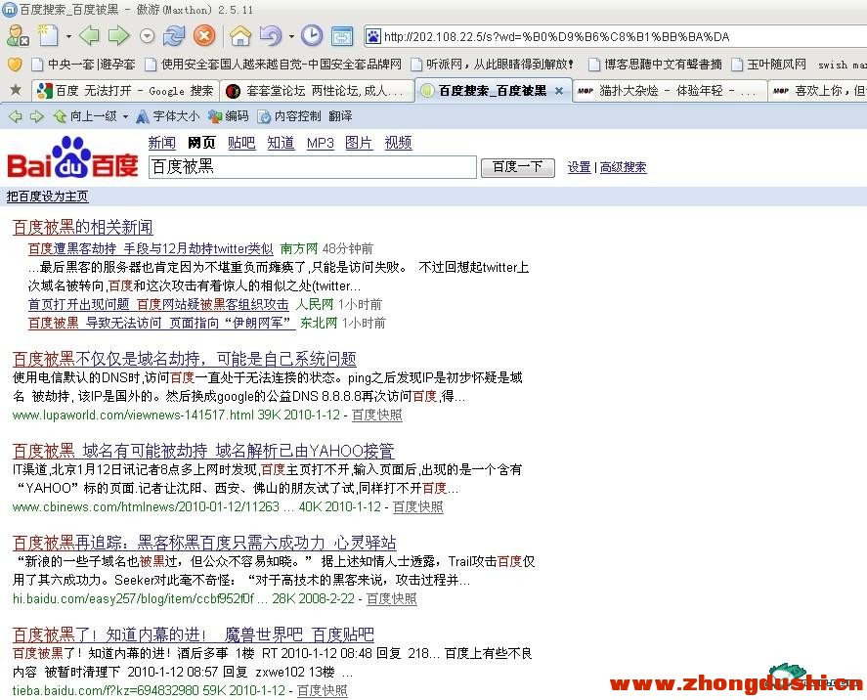Switch to tab 百度 无法打开 - Google 搜索
This screenshot has height=700, width=867.
[x=125, y=91]
